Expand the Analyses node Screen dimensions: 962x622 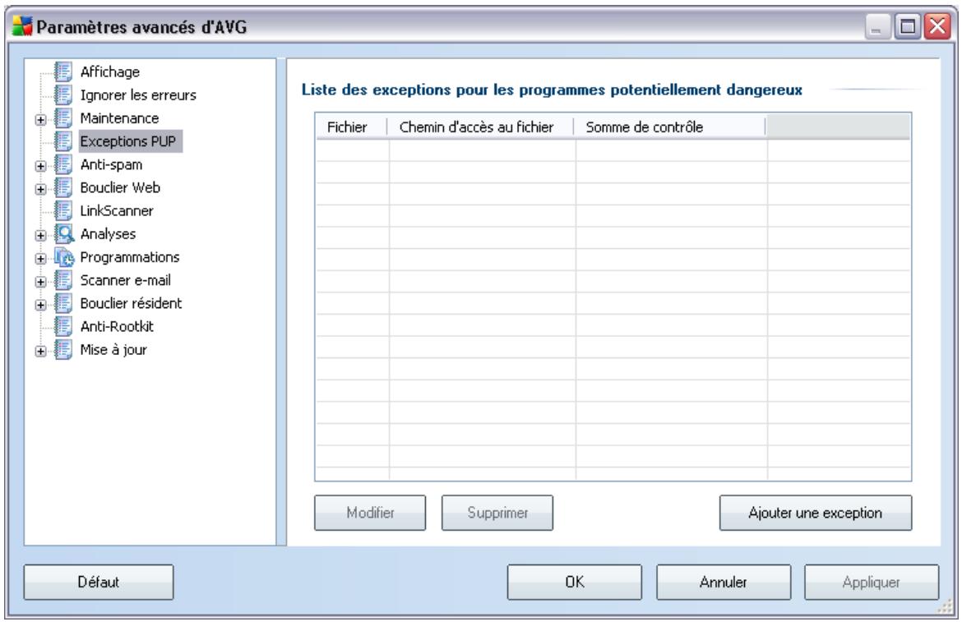(40, 235)
